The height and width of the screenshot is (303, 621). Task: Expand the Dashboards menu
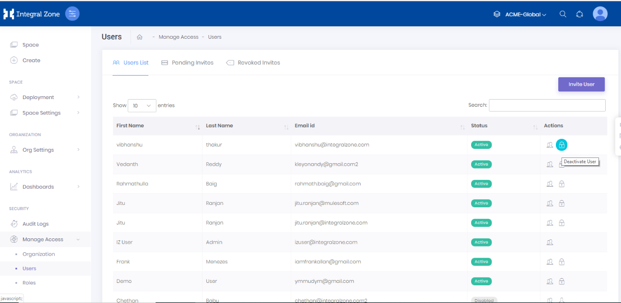point(45,187)
